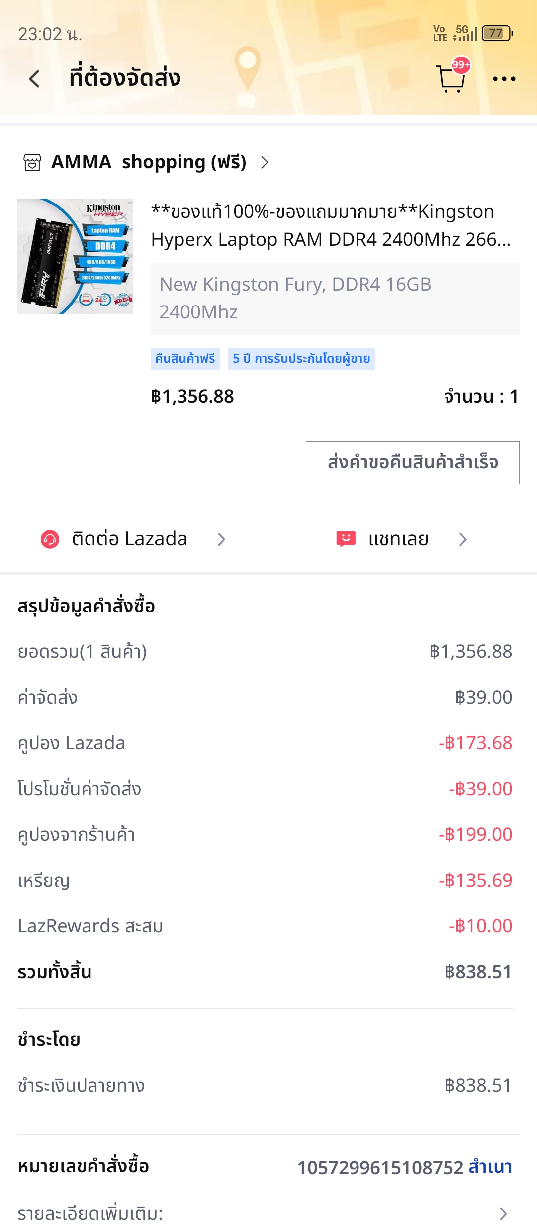Tap สำเนา to copy order number
The width and height of the screenshot is (537, 1224).
(x=490, y=1167)
